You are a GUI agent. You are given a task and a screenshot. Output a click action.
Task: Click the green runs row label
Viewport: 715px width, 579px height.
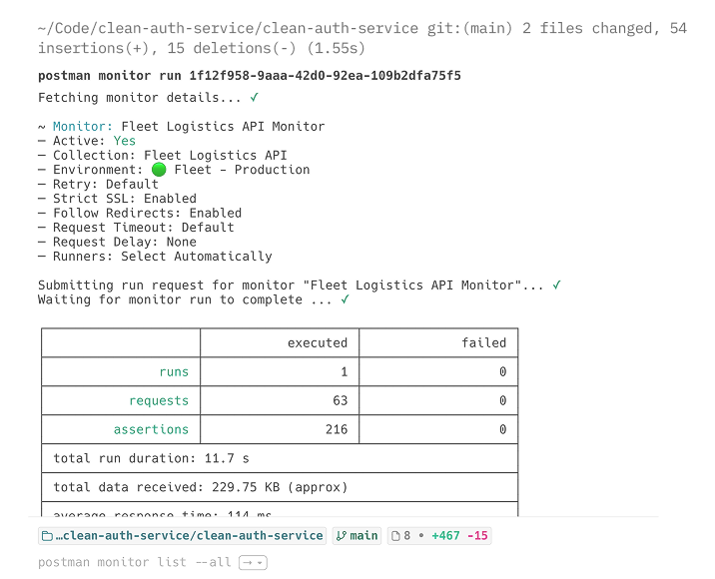tap(174, 371)
